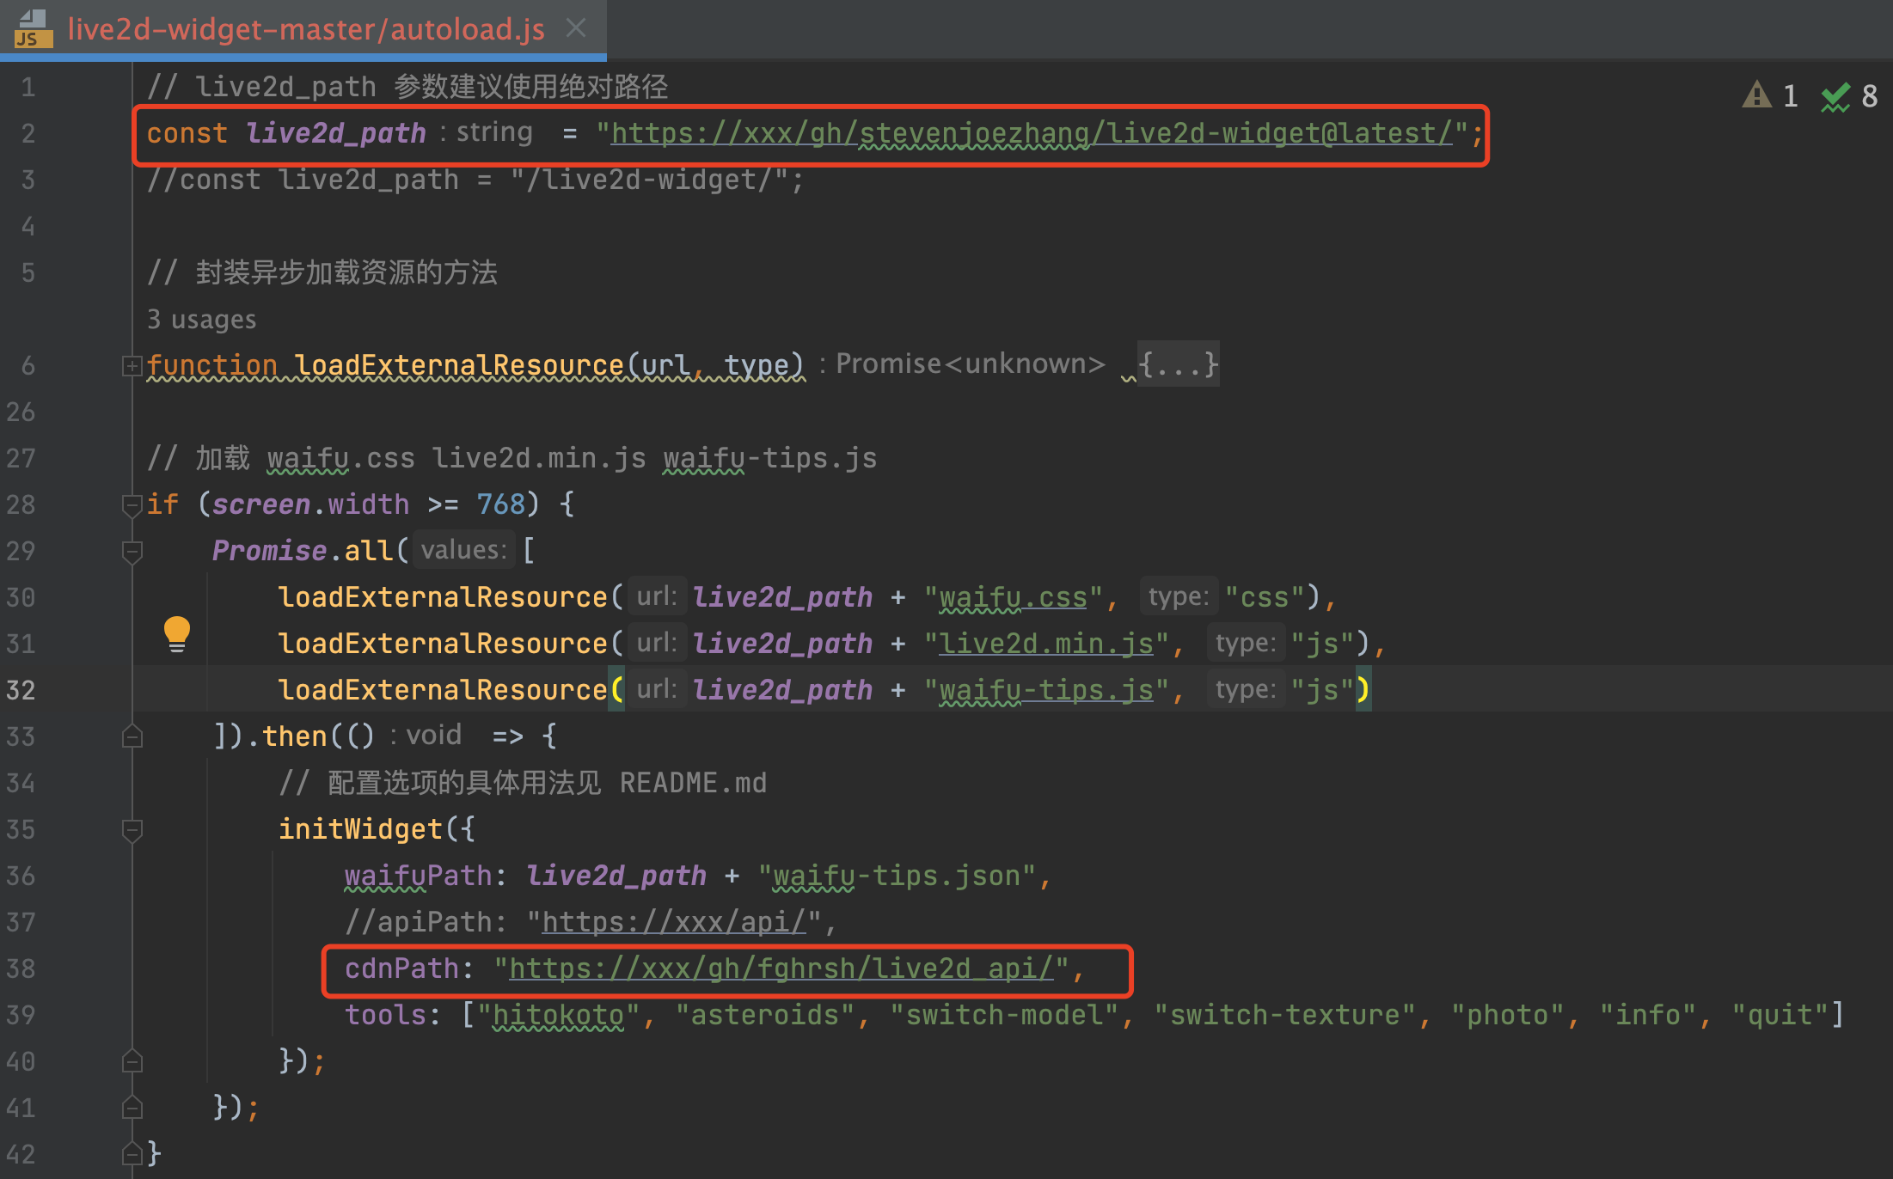Click line number 38 in the gutter
The height and width of the screenshot is (1179, 1893).
21,968
